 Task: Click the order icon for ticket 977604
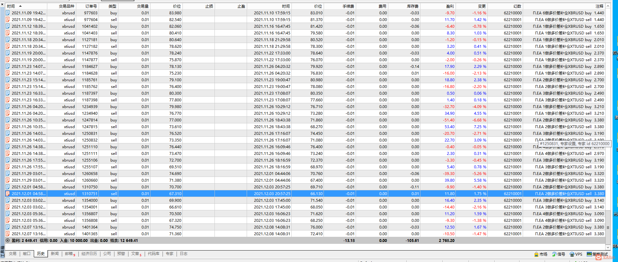8,20
